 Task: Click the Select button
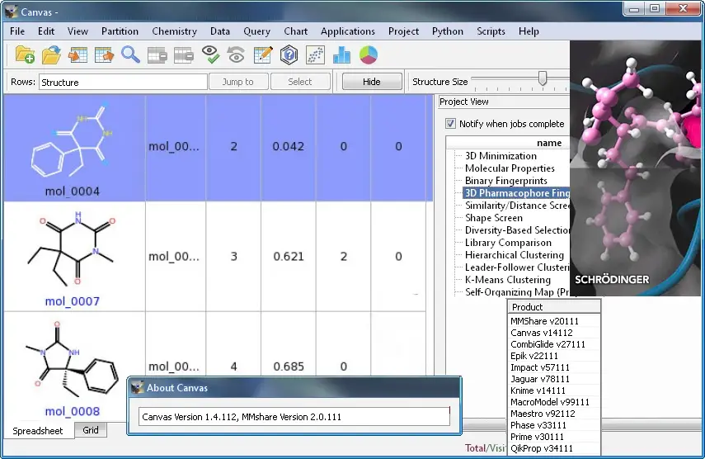(299, 82)
